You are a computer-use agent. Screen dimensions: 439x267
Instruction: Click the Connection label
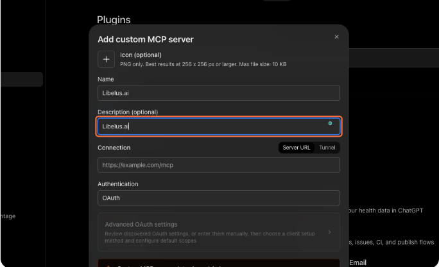point(114,148)
